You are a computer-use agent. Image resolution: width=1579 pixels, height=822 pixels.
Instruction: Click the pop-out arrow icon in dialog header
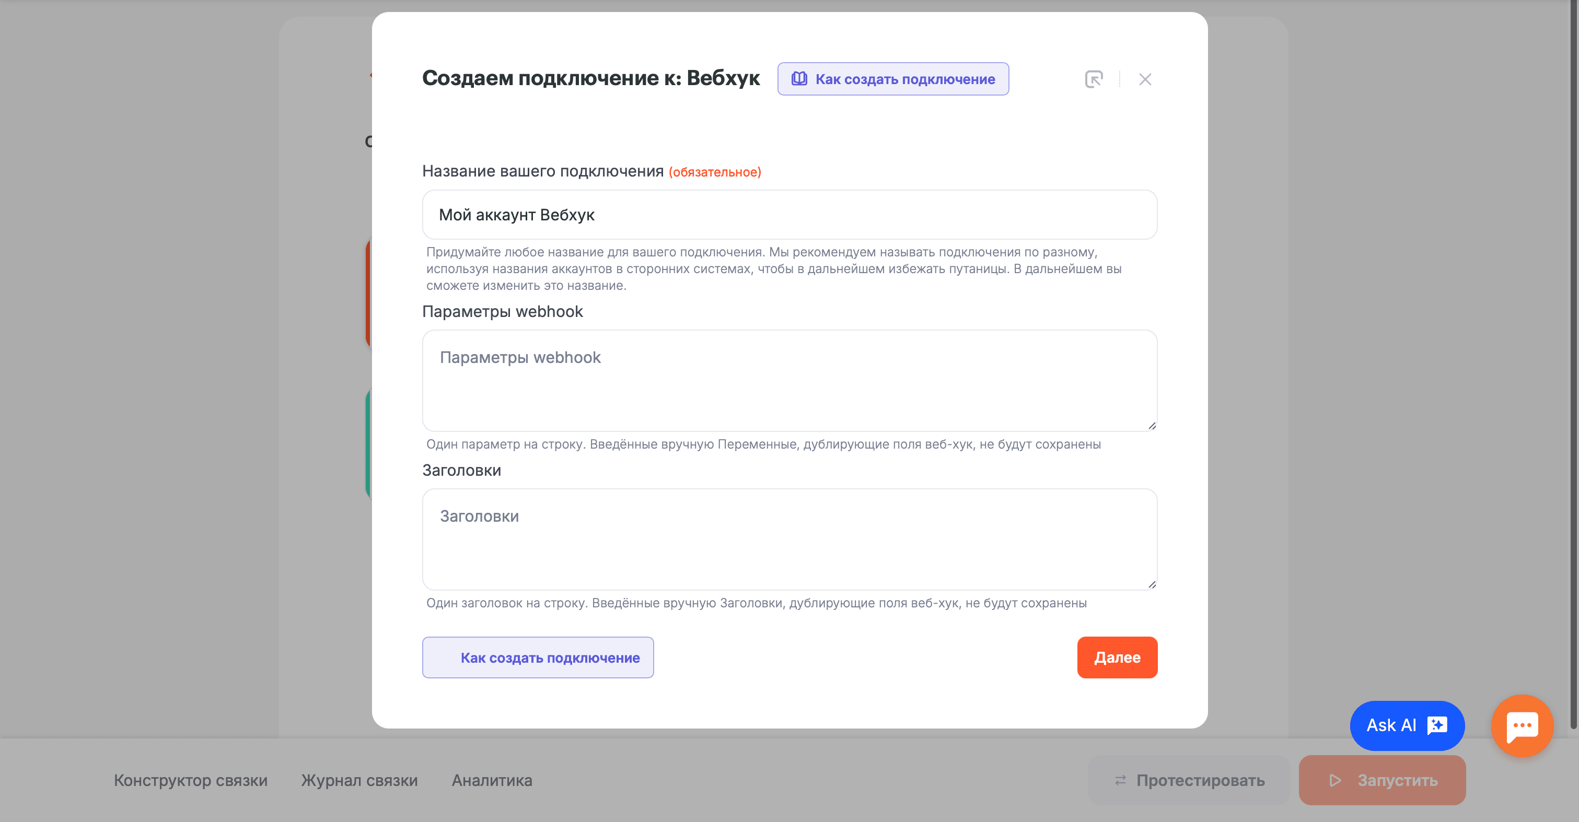[1094, 79]
